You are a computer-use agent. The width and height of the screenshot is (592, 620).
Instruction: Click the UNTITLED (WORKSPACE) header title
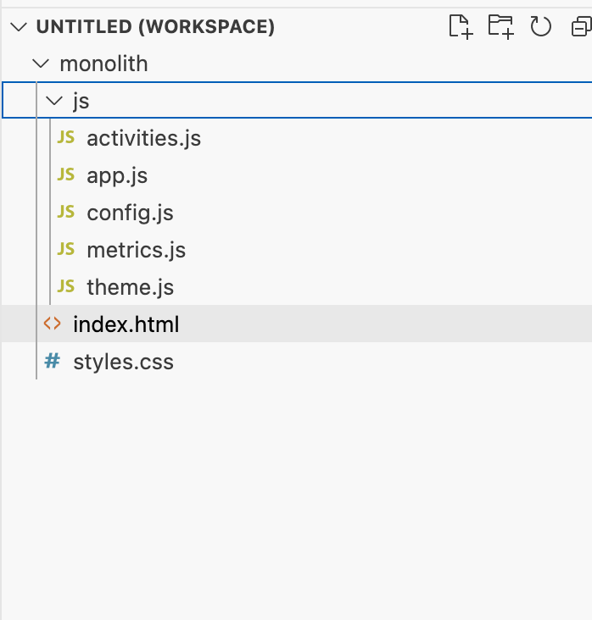pos(155,27)
